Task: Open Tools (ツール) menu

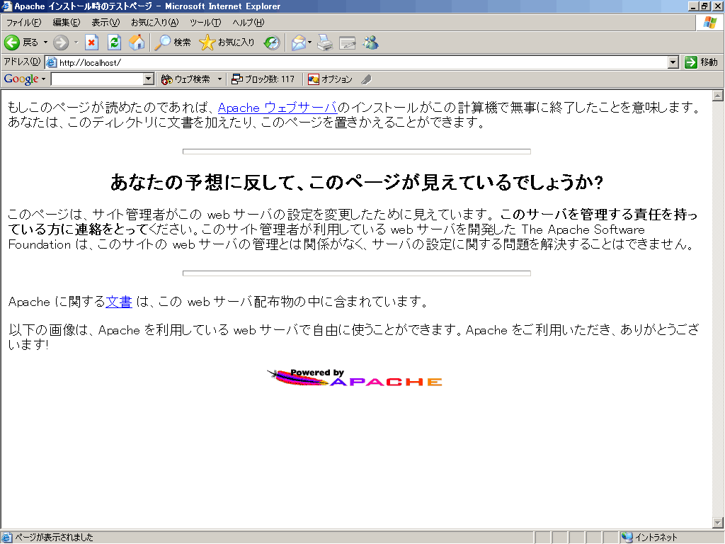Action: point(205,22)
